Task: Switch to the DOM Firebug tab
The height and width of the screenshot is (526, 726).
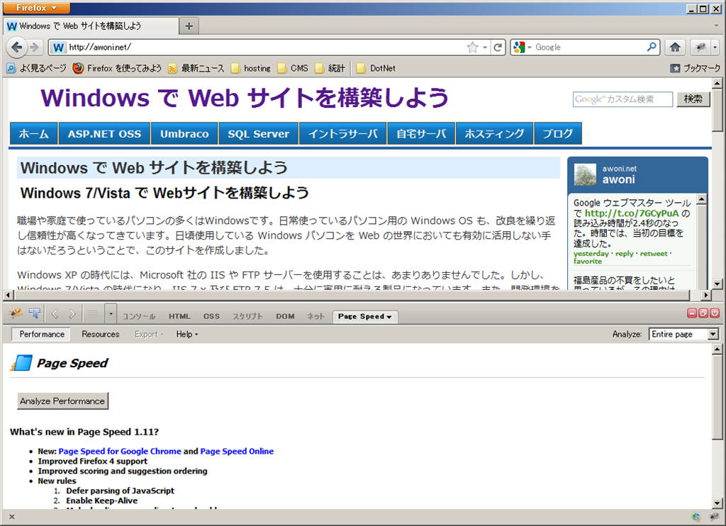Action: click(285, 316)
